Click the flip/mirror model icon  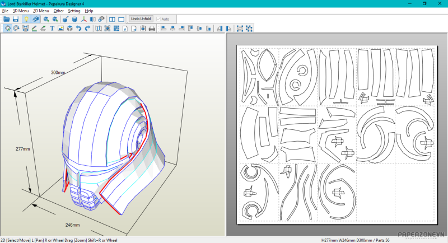click(92, 19)
